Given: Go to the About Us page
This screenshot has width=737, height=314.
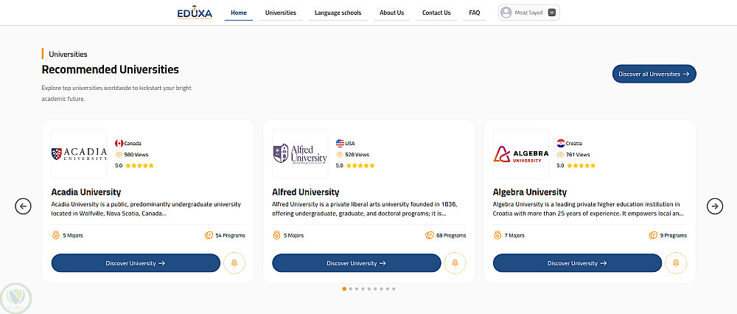Looking at the screenshot, I should (391, 13).
